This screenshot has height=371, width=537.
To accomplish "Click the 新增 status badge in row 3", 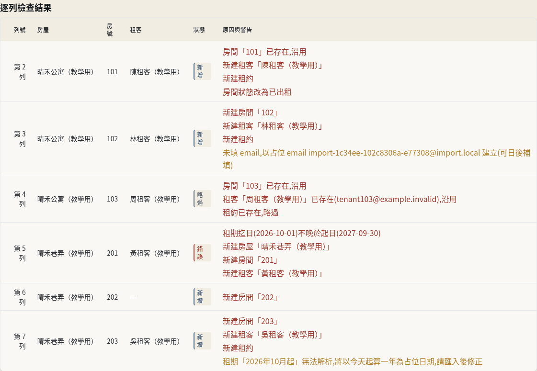I will coord(202,138).
